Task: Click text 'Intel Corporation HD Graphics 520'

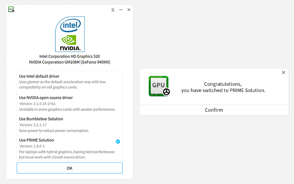Action: (x=69, y=56)
